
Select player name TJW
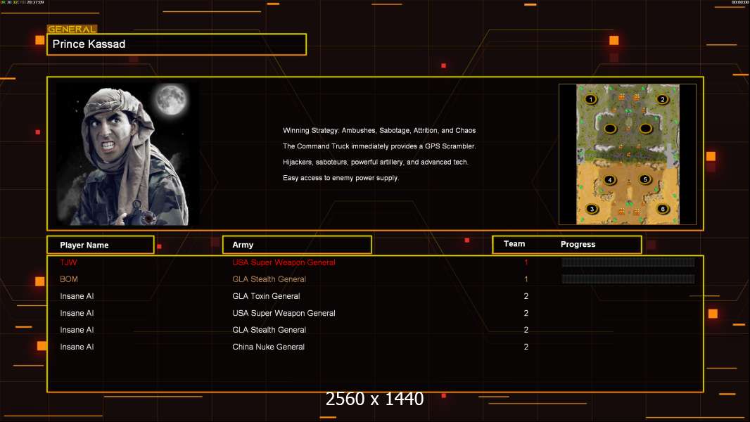(68, 262)
